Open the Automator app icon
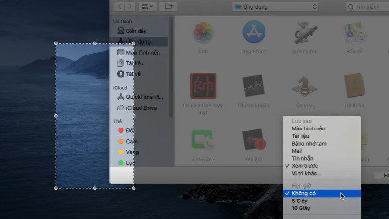This screenshot has height=219, width=389. coord(304,33)
